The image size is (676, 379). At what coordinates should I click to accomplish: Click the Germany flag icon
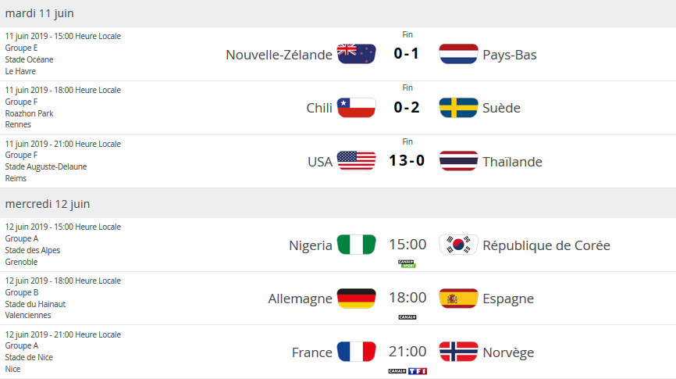pos(356,299)
